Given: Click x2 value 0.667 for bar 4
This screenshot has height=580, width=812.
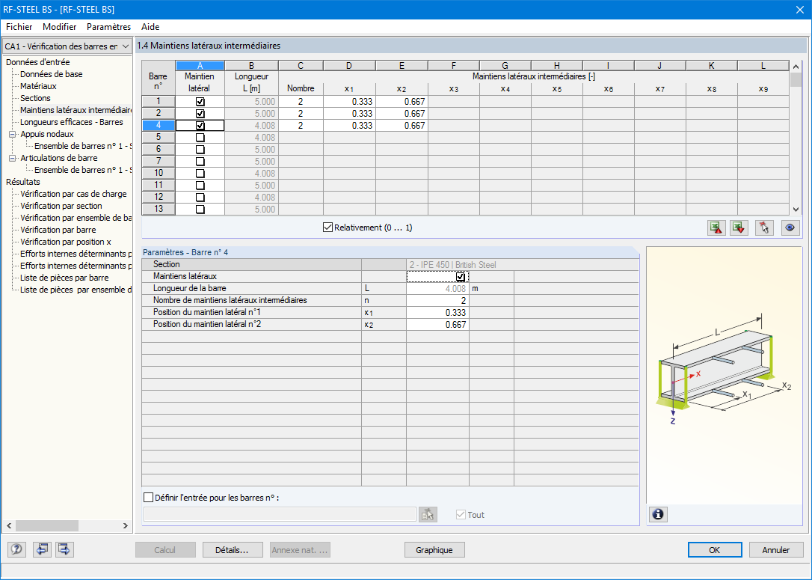Looking at the screenshot, I should tap(402, 126).
